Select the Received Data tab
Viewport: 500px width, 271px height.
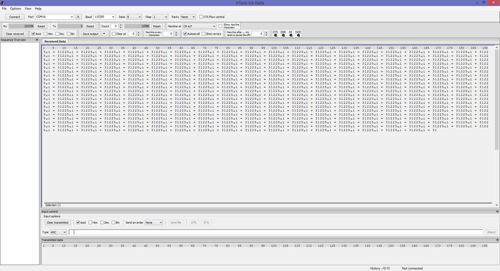(55, 42)
